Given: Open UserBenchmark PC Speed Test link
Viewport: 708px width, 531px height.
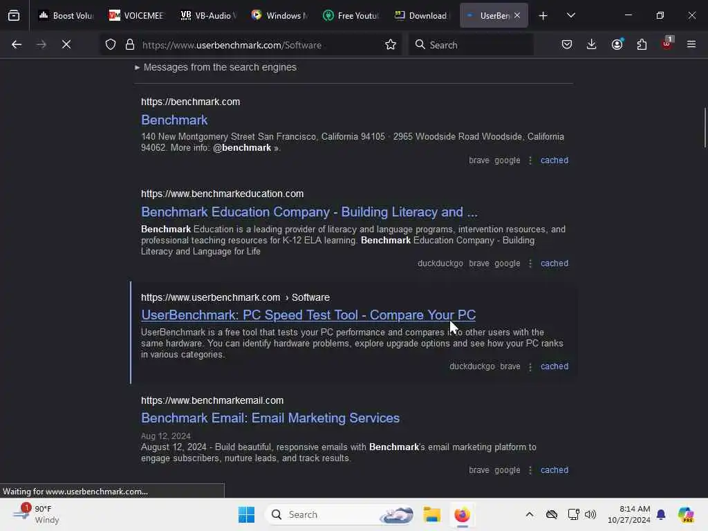Looking at the screenshot, I should (x=308, y=315).
